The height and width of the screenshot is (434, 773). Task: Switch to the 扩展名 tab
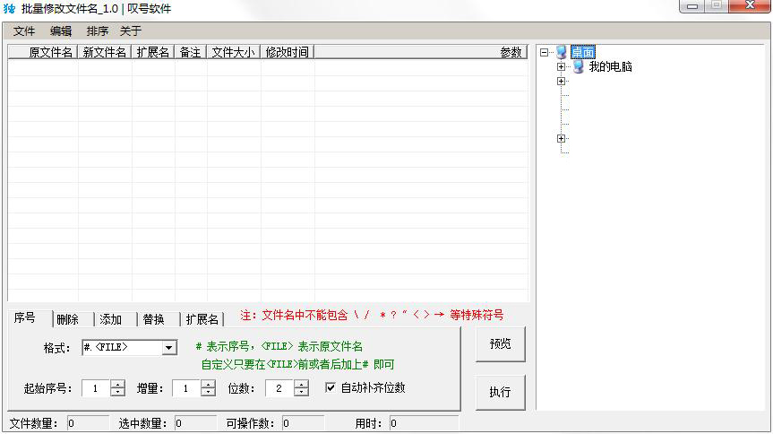(x=202, y=319)
